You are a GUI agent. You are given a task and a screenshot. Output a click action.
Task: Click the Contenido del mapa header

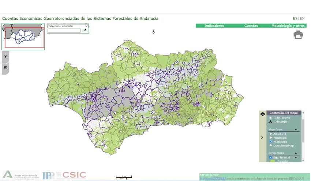(x=284, y=113)
